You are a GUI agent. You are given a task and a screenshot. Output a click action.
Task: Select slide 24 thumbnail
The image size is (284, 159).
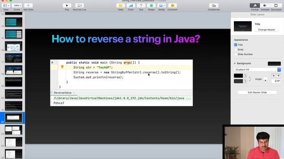pyautogui.click(x=14, y=142)
